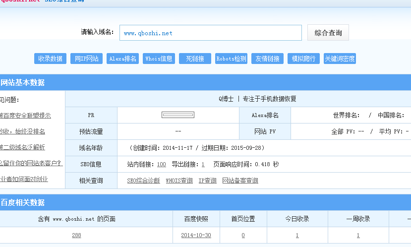Open the 288 indexed pages link
This screenshot has width=411, height=247.
[76, 235]
